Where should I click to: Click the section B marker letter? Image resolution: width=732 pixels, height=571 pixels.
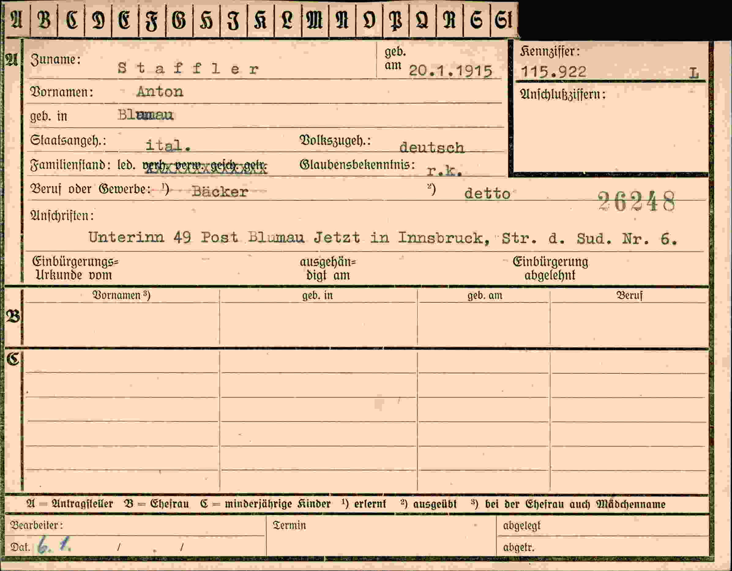[x=13, y=316]
